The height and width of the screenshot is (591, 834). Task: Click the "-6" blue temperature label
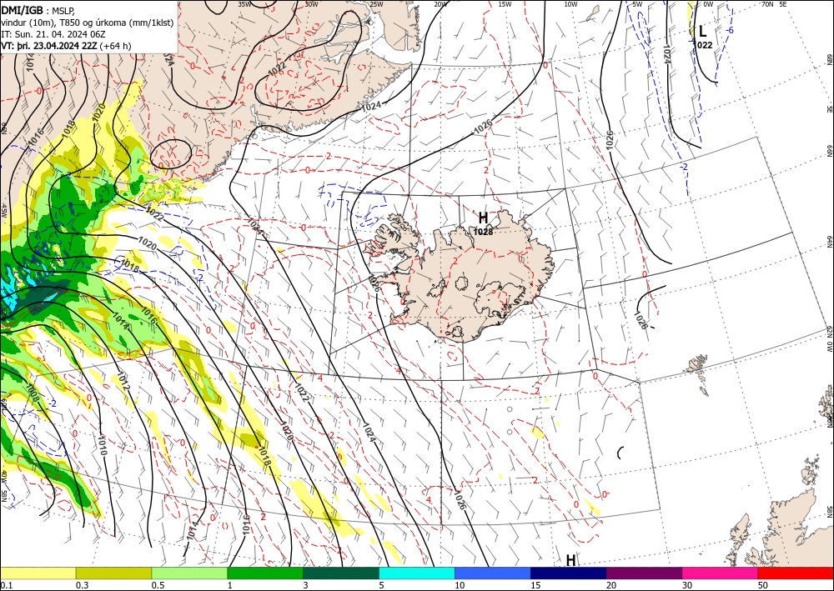pyautogui.click(x=731, y=30)
